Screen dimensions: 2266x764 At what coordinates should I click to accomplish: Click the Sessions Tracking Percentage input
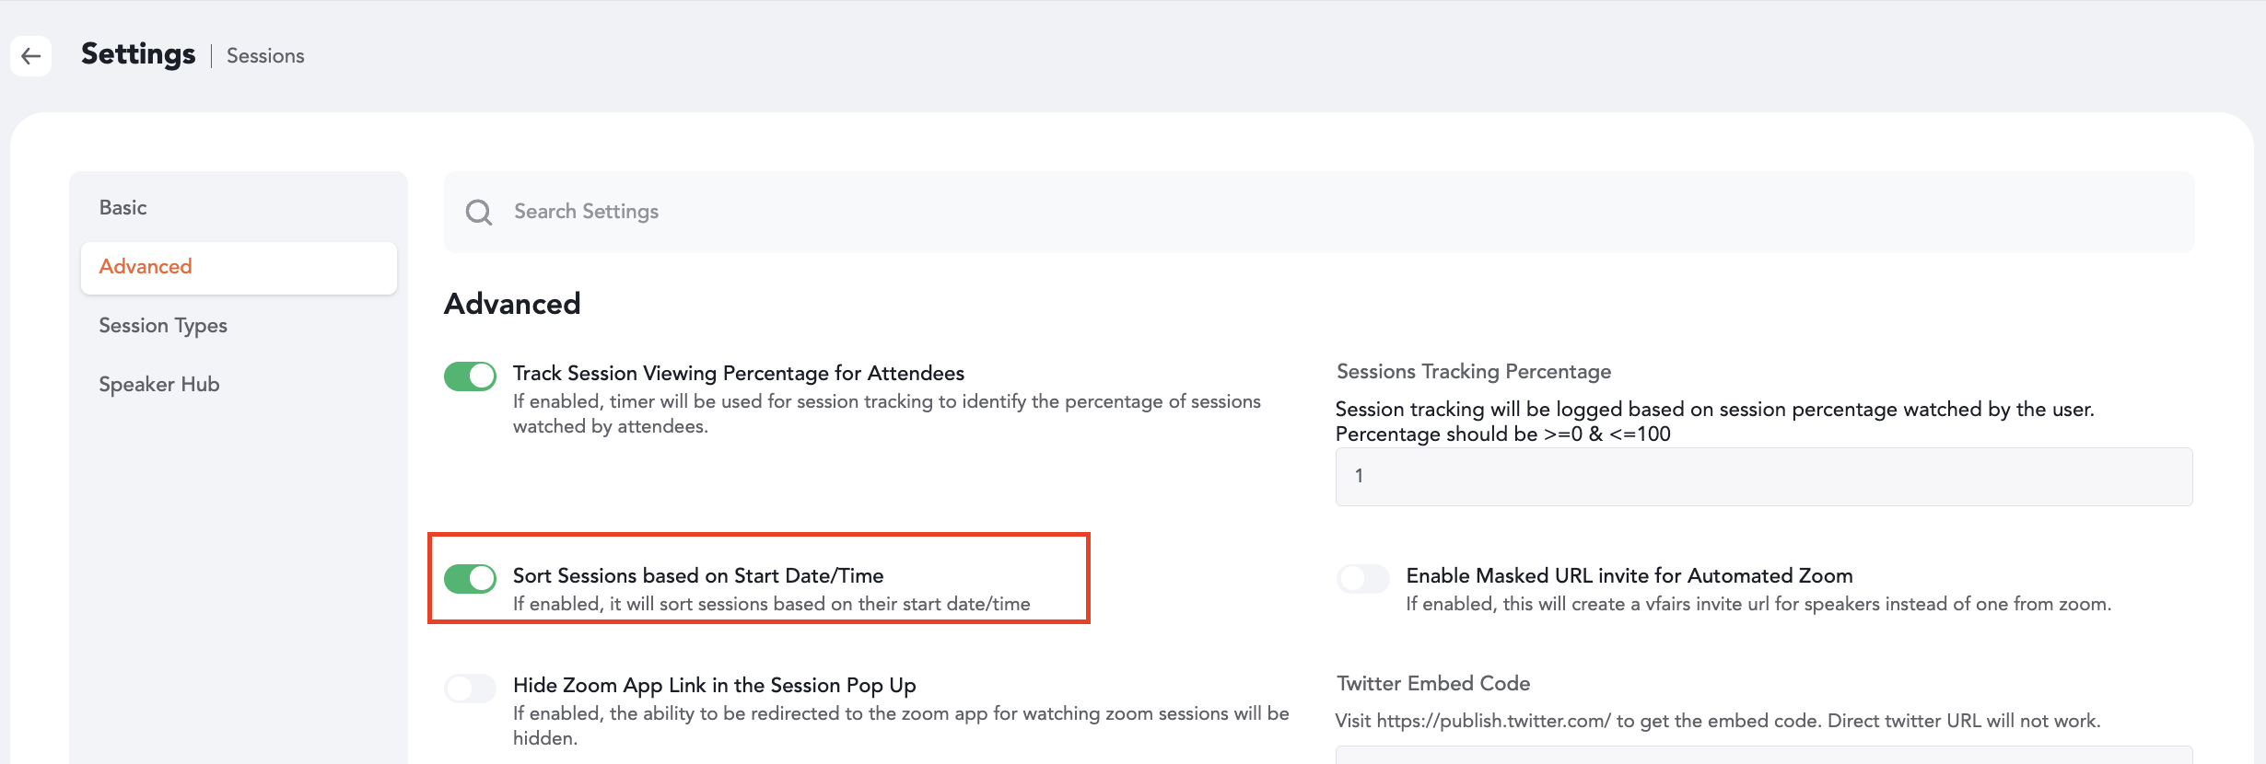[1764, 476]
